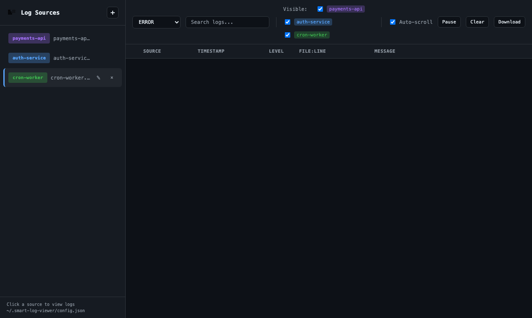The width and height of the screenshot is (532, 318).
Task: Clear the log view
Action: (x=477, y=22)
